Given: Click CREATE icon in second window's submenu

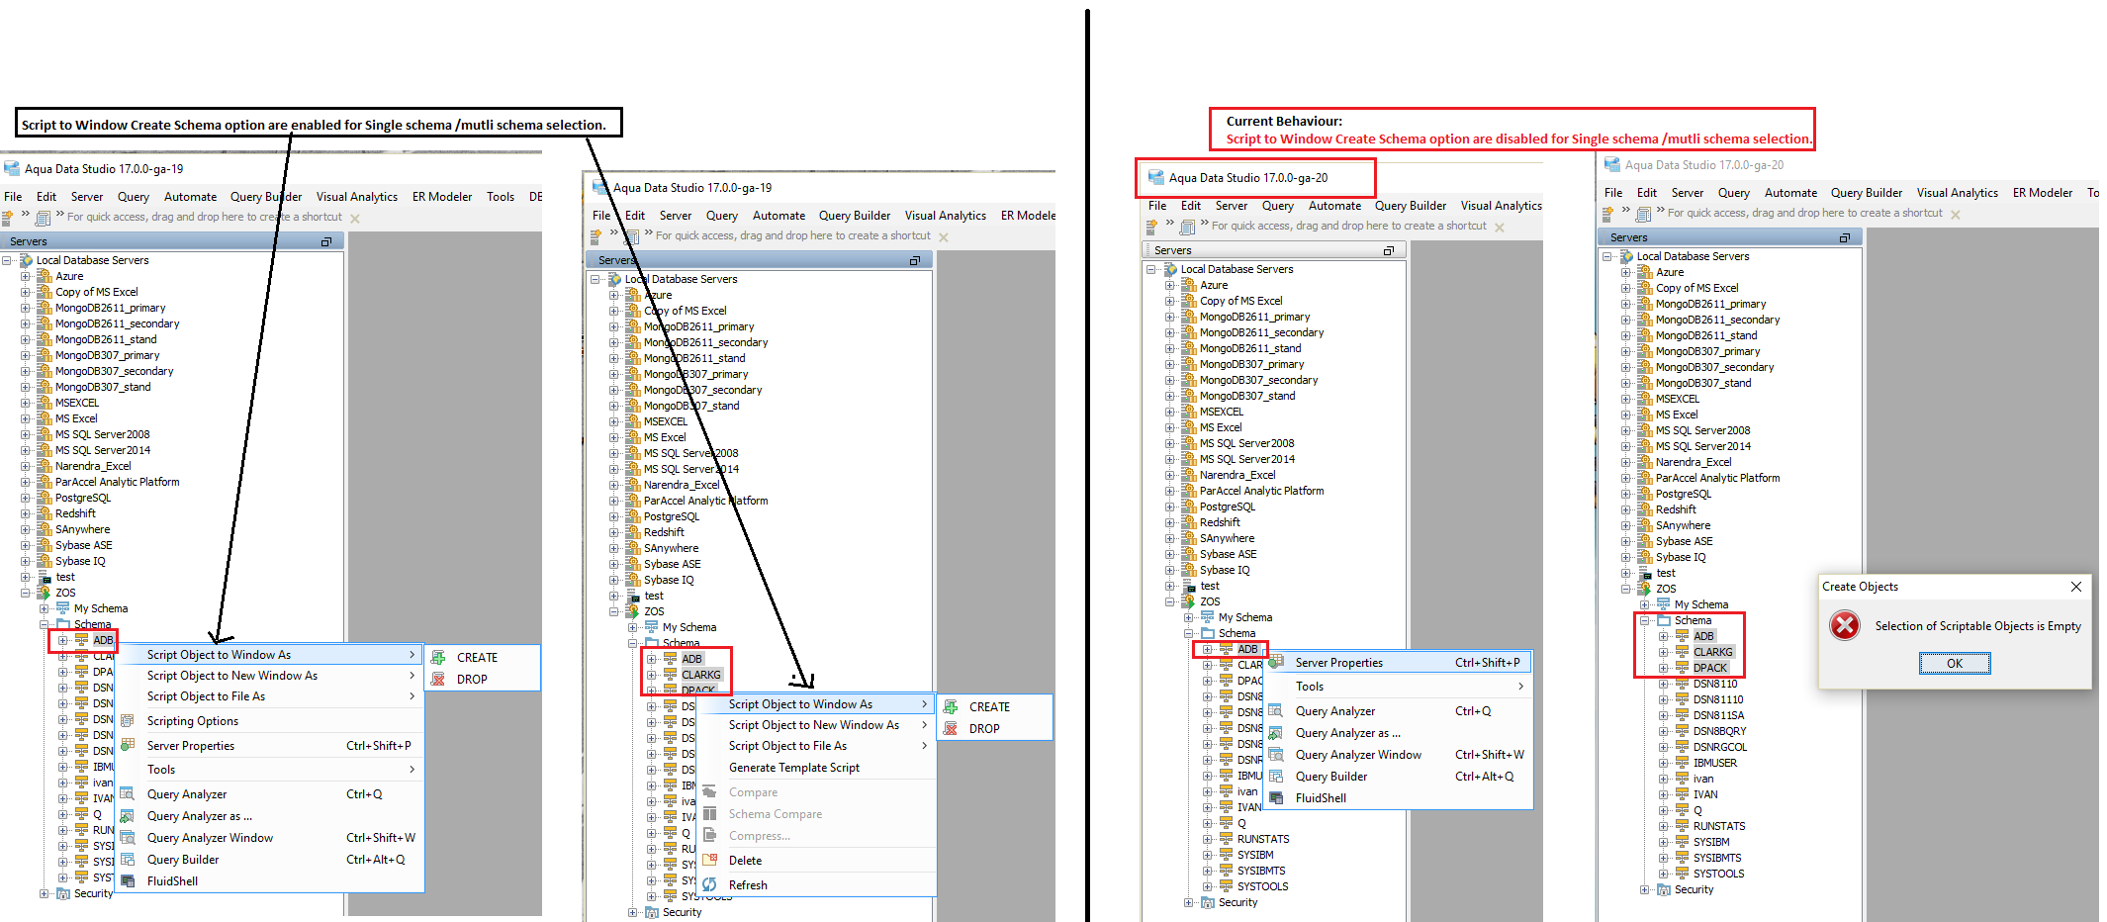Looking at the screenshot, I should point(951,706).
